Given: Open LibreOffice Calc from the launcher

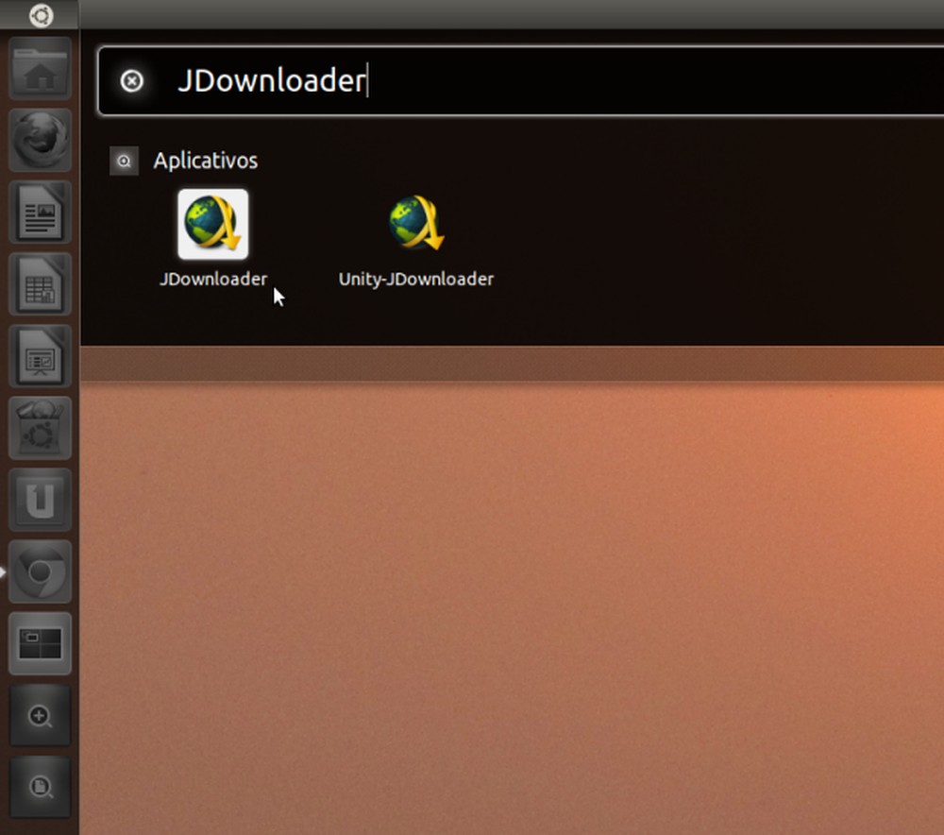Looking at the screenshot, I should click(40, 285).
